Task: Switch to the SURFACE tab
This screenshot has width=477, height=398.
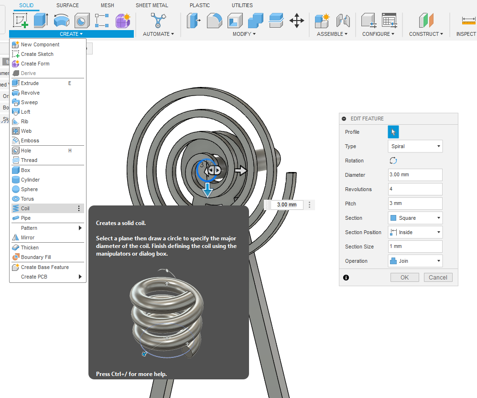Action: [x=67, y=5]
